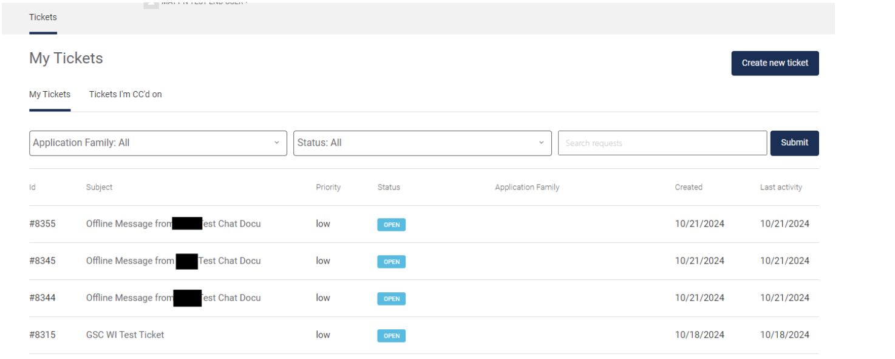This screenshot has width=895, height=359.
Task: Sort by the Last activity column header
Action: (x=781, y=188)
